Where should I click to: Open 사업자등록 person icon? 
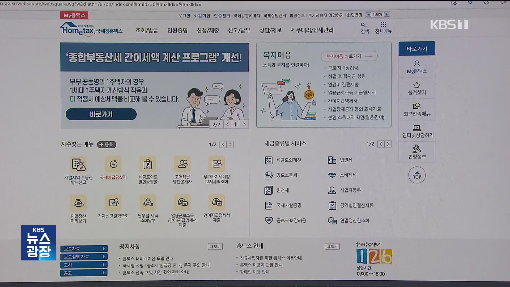point(332,190)
